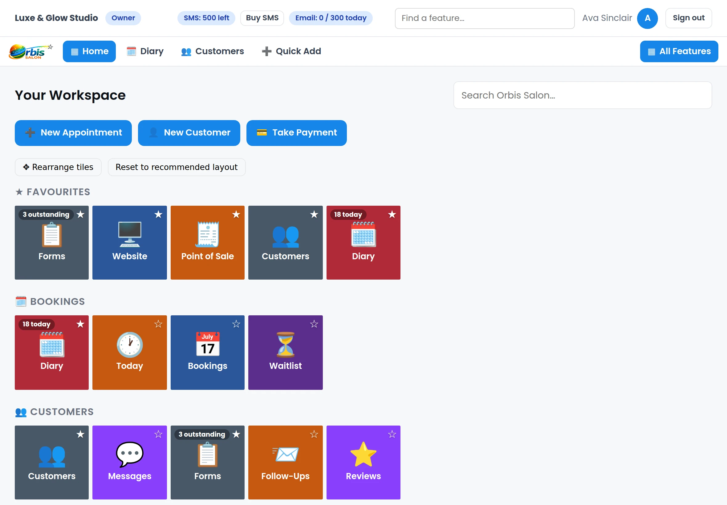Open the Reviews star tile
The width and height of the screenshot is (727, 505).
tap(363, 462)
